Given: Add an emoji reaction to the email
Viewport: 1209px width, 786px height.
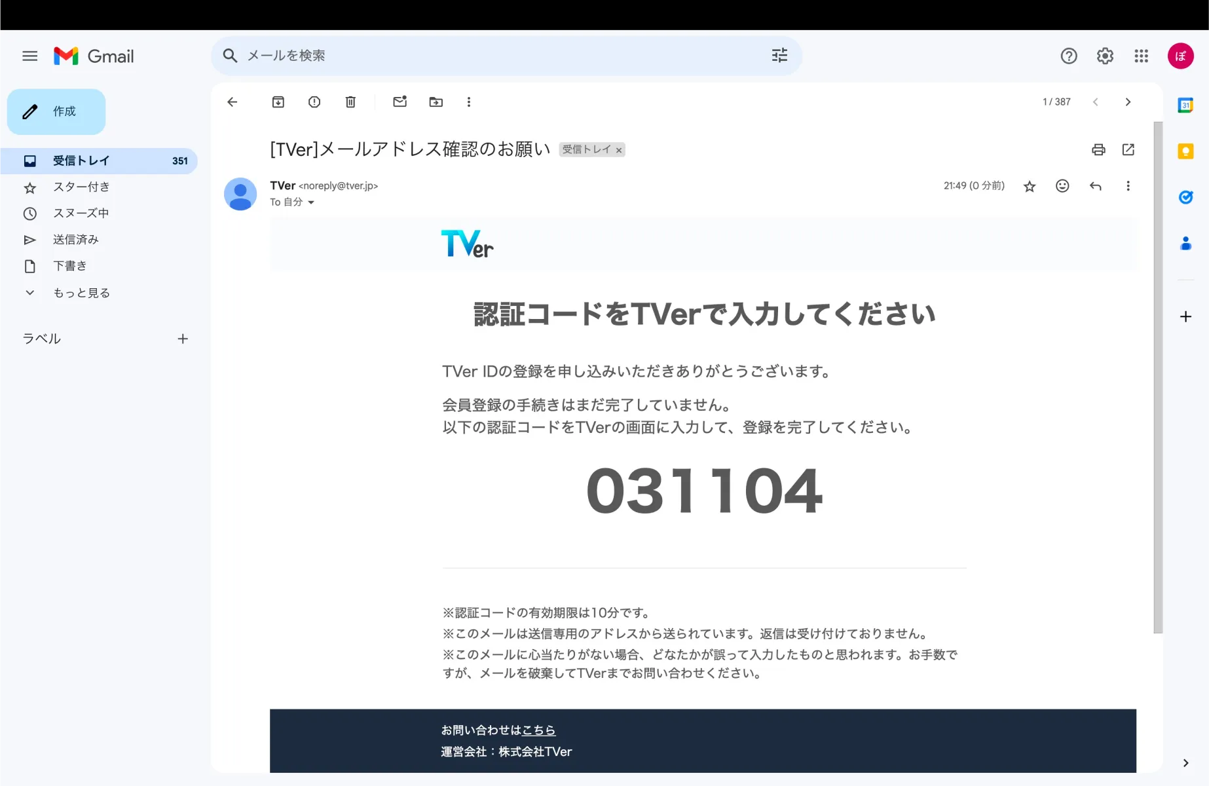Looking at the screenshot, I should coord(1062,186).
